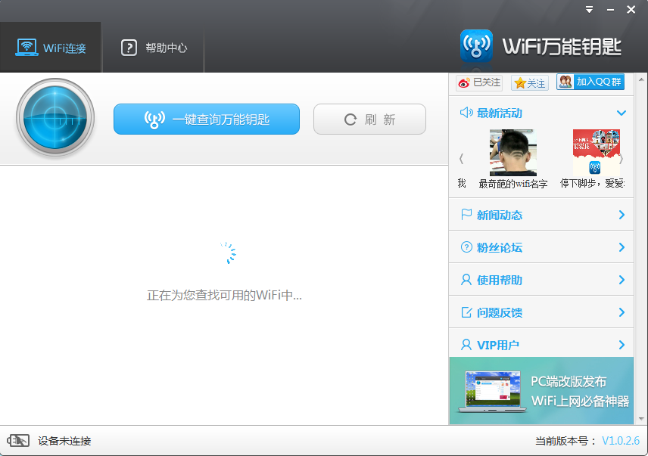Click the 最新活动 speaker icon

click(x=466, y=113)
